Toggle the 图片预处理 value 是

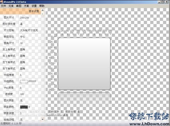click(21, 24)
